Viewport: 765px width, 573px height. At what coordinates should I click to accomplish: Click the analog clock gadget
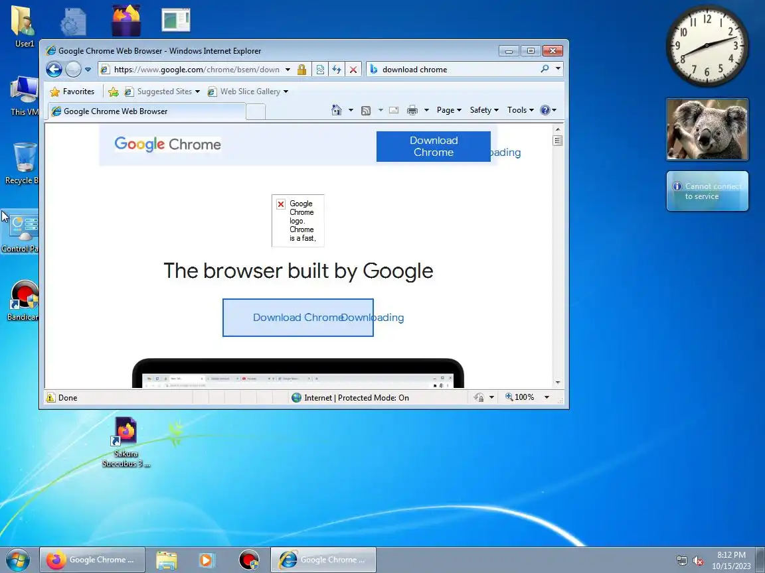click(x=707, y=46)
